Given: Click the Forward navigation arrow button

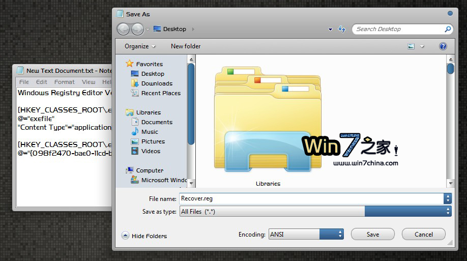Looking at the screenshot, I should pos(137,29).
